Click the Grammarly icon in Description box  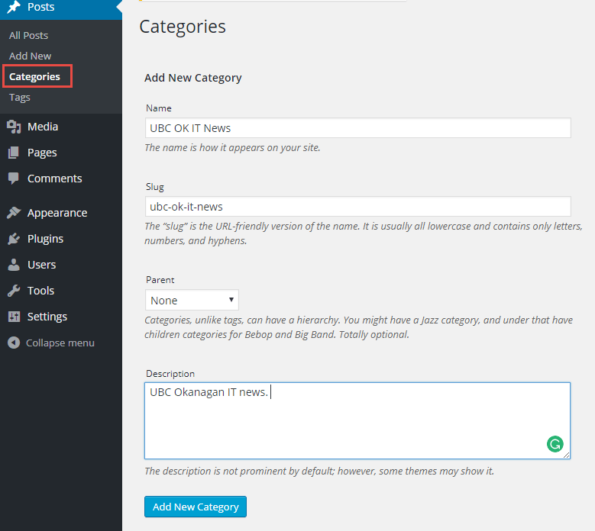click(555, 443)
